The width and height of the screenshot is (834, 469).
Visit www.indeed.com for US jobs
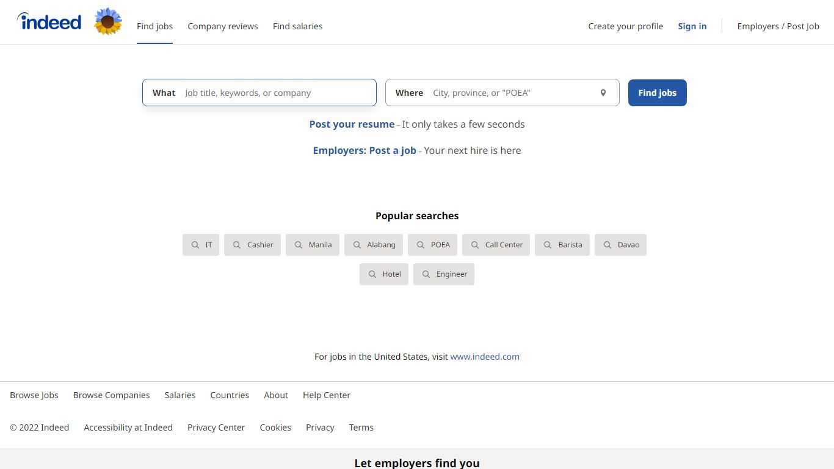coord(485,357)
